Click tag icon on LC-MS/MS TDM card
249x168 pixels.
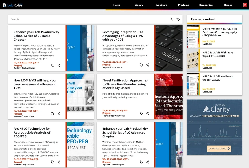[x=53, y=114]
